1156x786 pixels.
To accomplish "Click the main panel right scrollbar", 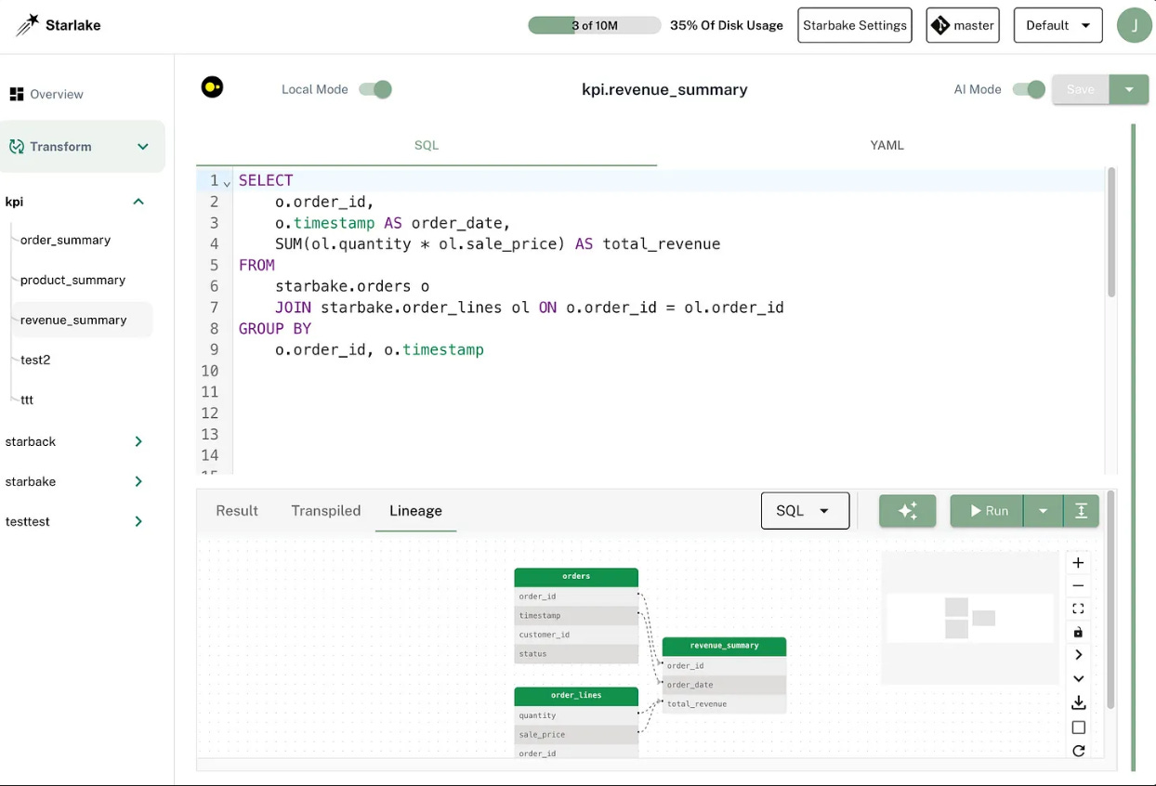I will [x=1133, y=446].
